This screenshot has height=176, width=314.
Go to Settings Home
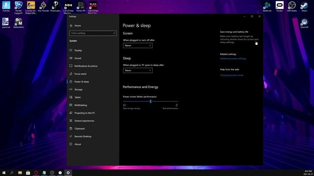[78, 25]
